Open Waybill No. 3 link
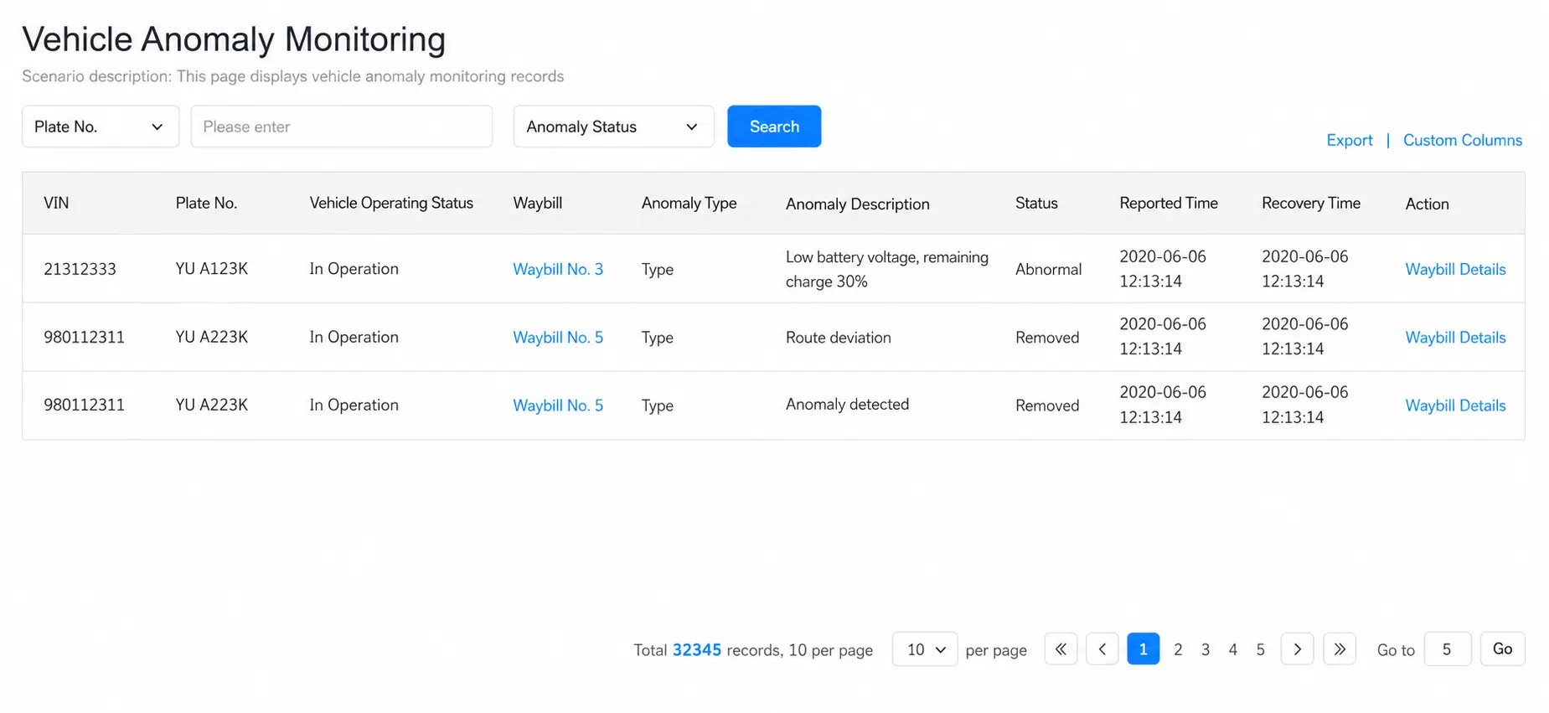This screenshot has height=713, width=1549. [558, 269]
